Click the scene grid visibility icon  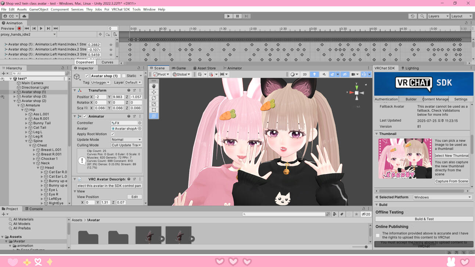pyautogui.click(x=345, y=74)
